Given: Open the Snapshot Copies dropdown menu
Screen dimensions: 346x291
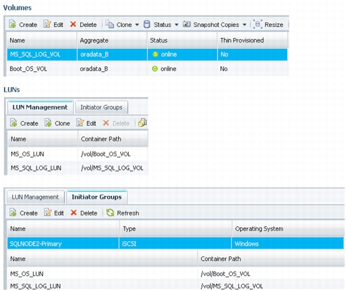Looking at the screenshot, I should pos(244,25).
